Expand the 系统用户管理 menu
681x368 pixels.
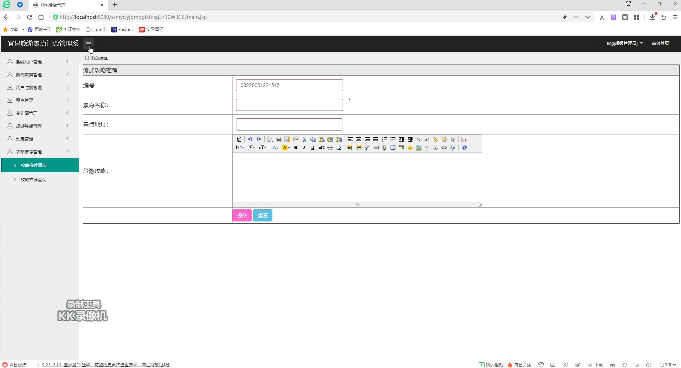(40, 62)
